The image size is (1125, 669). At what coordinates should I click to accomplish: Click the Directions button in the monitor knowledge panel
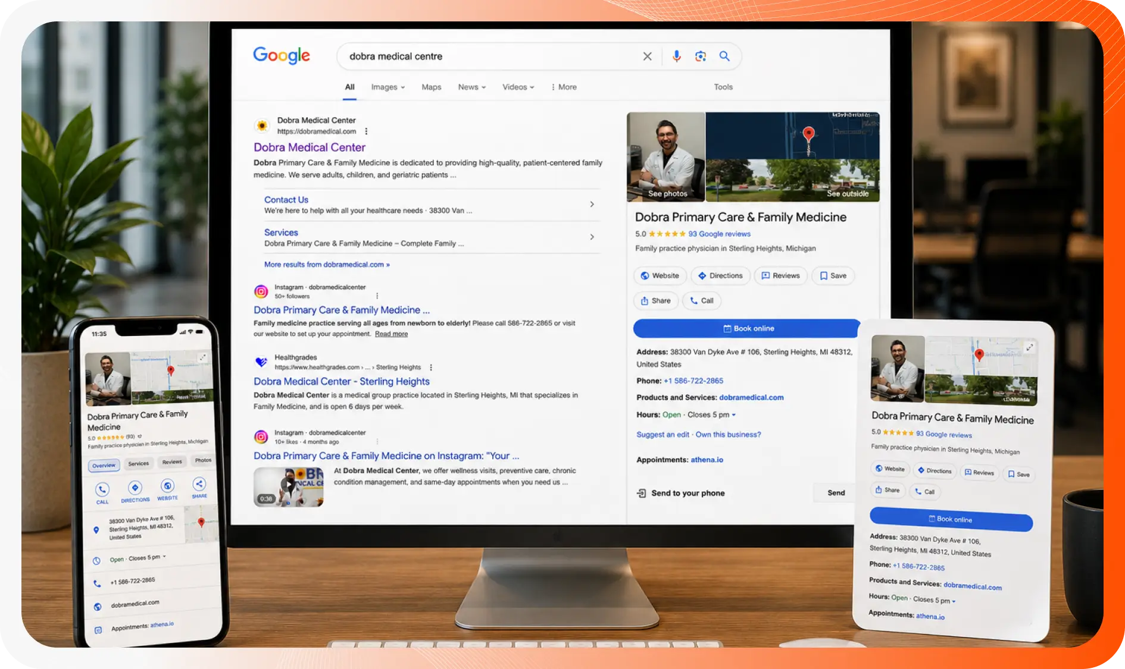pyautogui.click(x=720, y=276)
